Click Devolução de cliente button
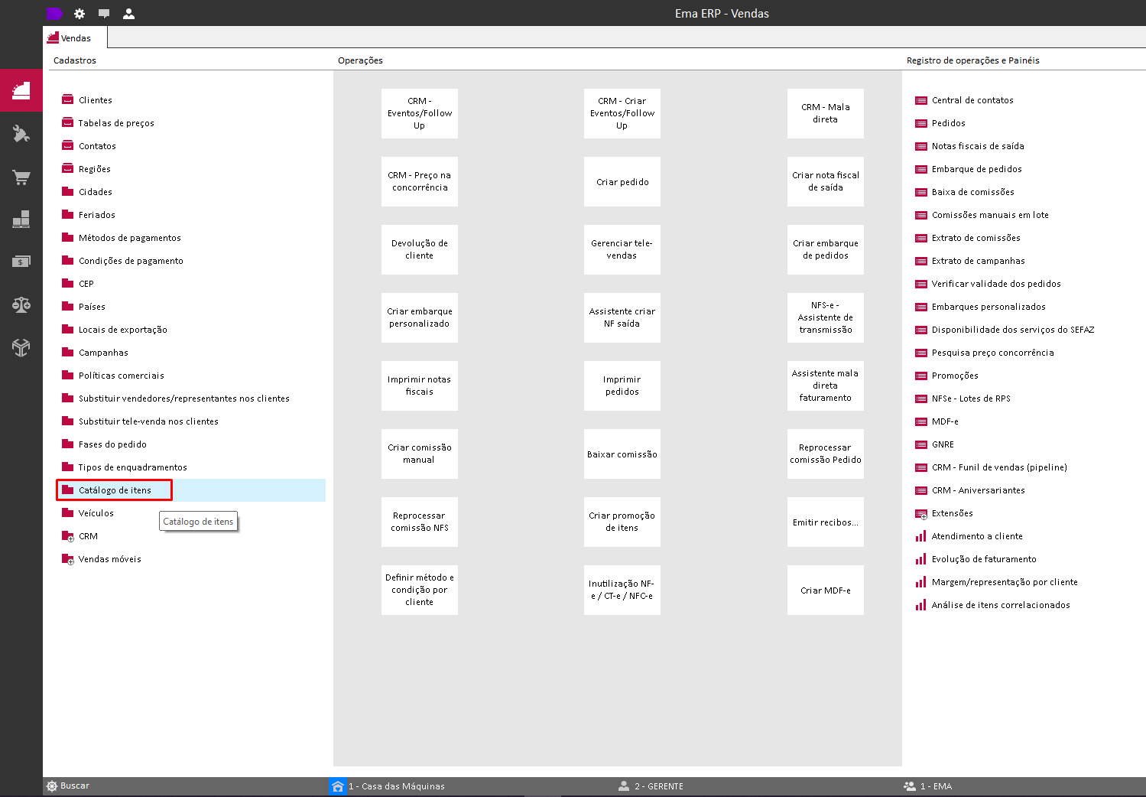The width and height of the screenshot is (1146, 797). pyautogui.click(x=420, y=249)
